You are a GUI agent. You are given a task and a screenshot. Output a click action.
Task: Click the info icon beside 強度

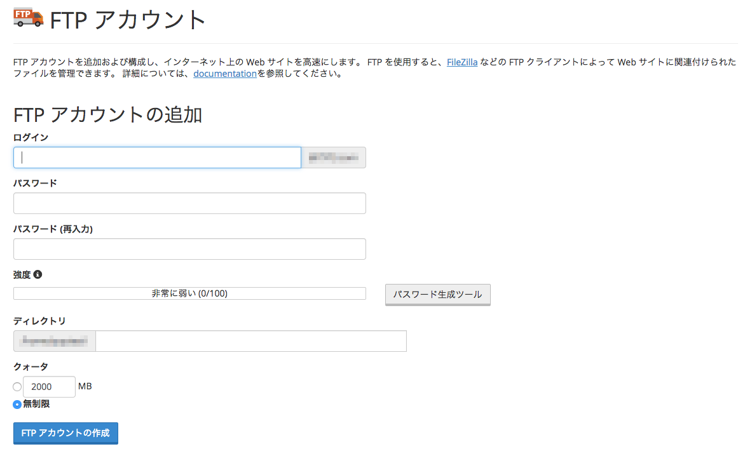click(x=38, y=274)
